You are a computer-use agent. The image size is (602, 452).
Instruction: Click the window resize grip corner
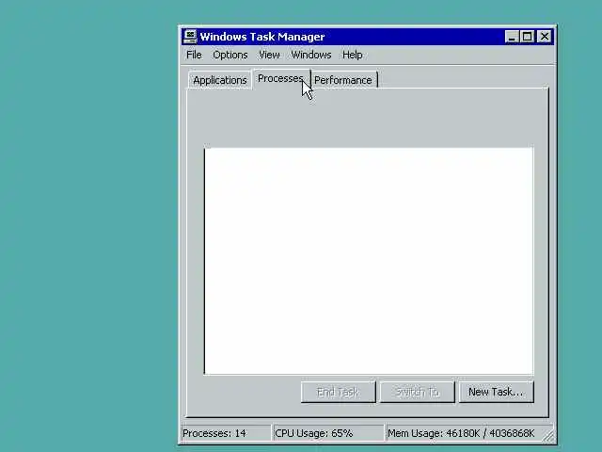point(549,436)
